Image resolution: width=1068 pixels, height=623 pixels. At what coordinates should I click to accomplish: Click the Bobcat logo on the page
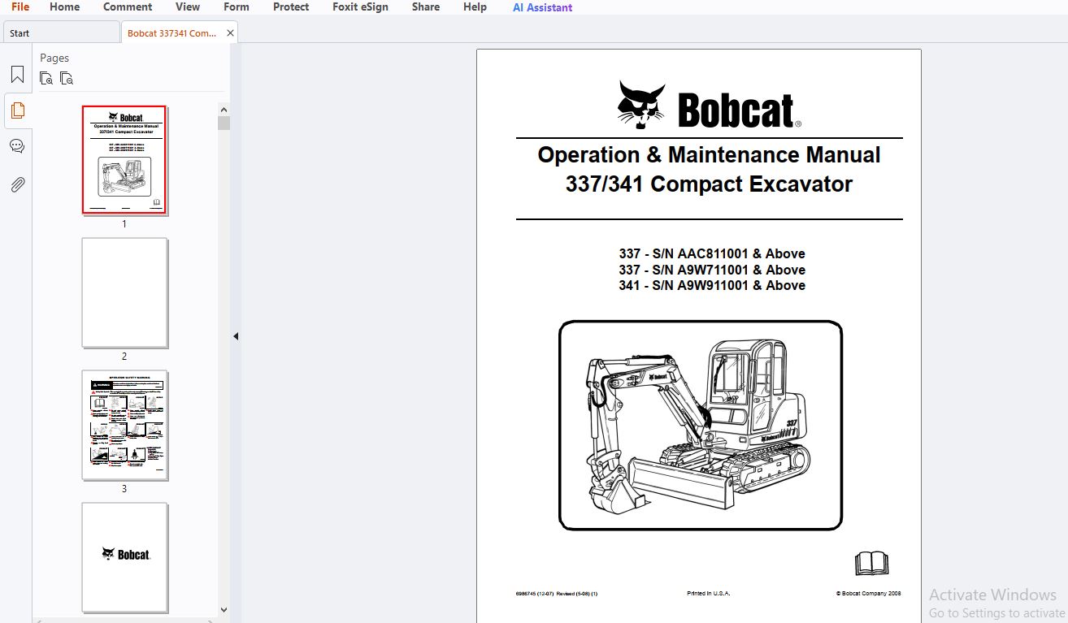click(x=709, y=106)
